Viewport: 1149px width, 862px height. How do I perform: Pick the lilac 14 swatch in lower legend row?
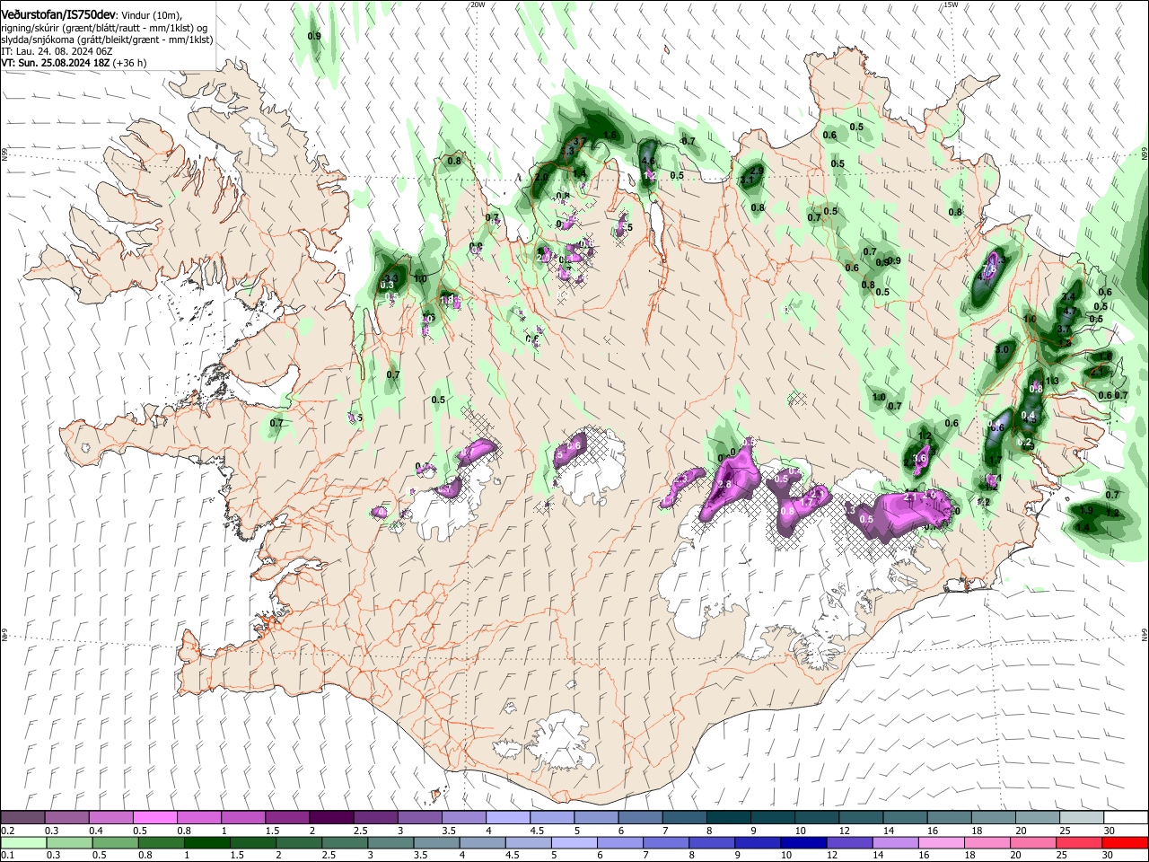pos(894,842)
